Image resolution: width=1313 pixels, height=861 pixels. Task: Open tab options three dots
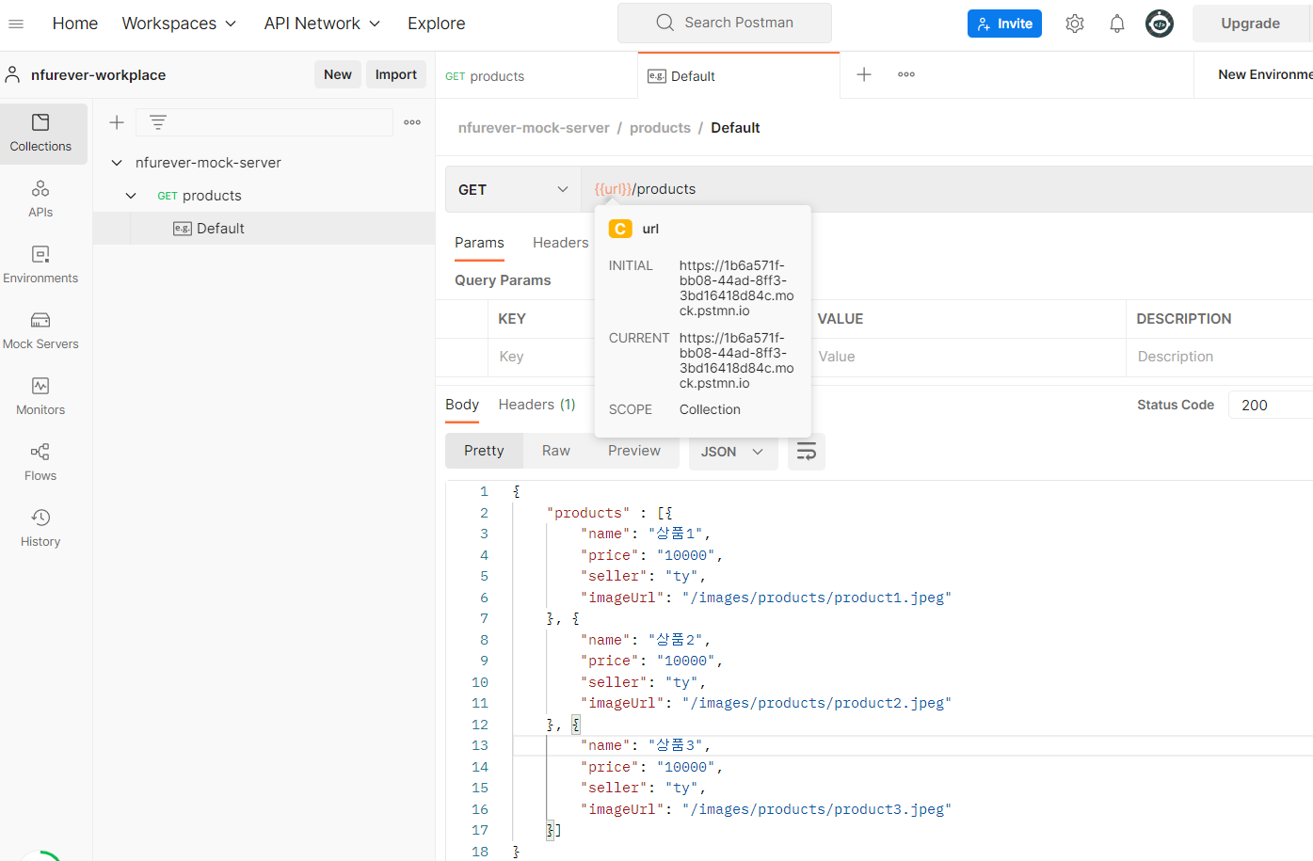[x=906, y=74]
